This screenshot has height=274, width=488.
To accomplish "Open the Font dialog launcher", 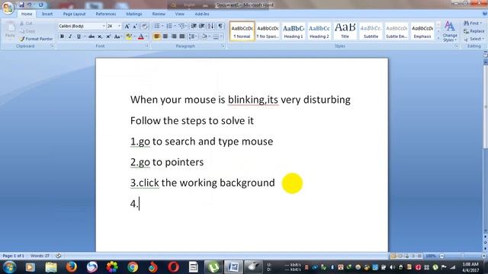I will (147, 46).
